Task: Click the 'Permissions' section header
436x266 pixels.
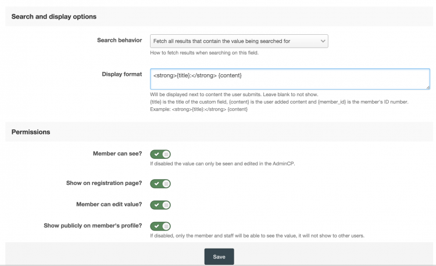Action: point(31,132)
